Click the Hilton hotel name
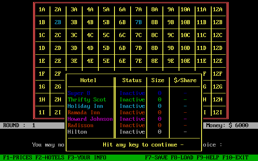The height and width of the screenshot is (161, 258). tap(77, 132)
